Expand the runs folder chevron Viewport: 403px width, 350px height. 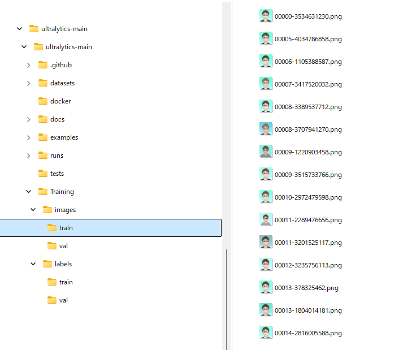tap(28, 155)
